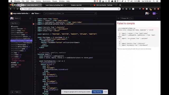169x95 pixels.
Task: Open the Chrome File menu
Action: point(23,1)
